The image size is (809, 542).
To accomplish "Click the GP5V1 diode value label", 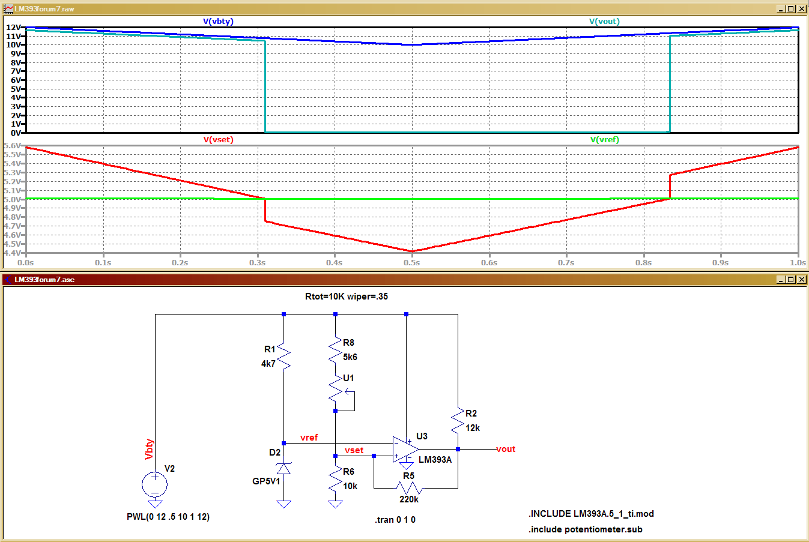I will (266, 481).
